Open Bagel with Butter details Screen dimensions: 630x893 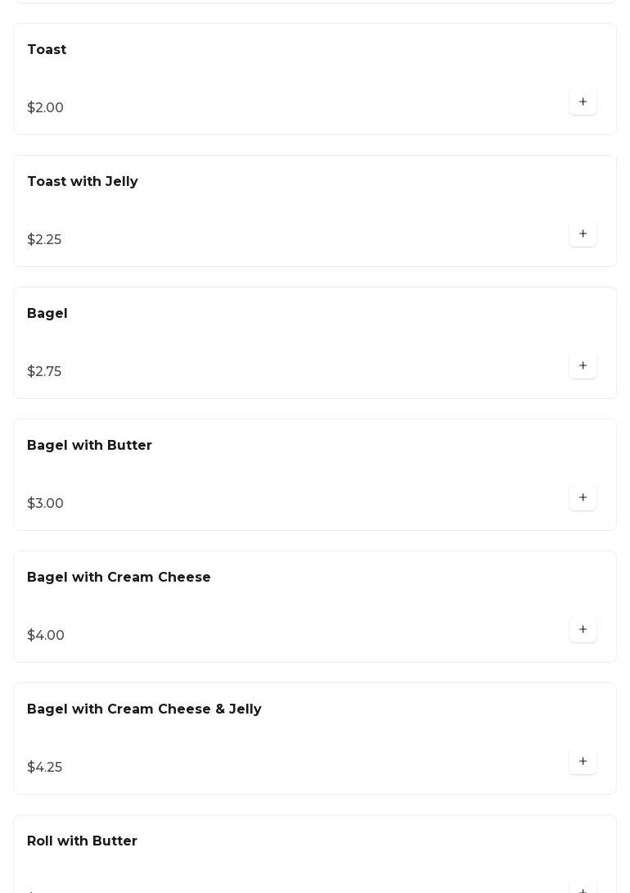click(89, 446)
